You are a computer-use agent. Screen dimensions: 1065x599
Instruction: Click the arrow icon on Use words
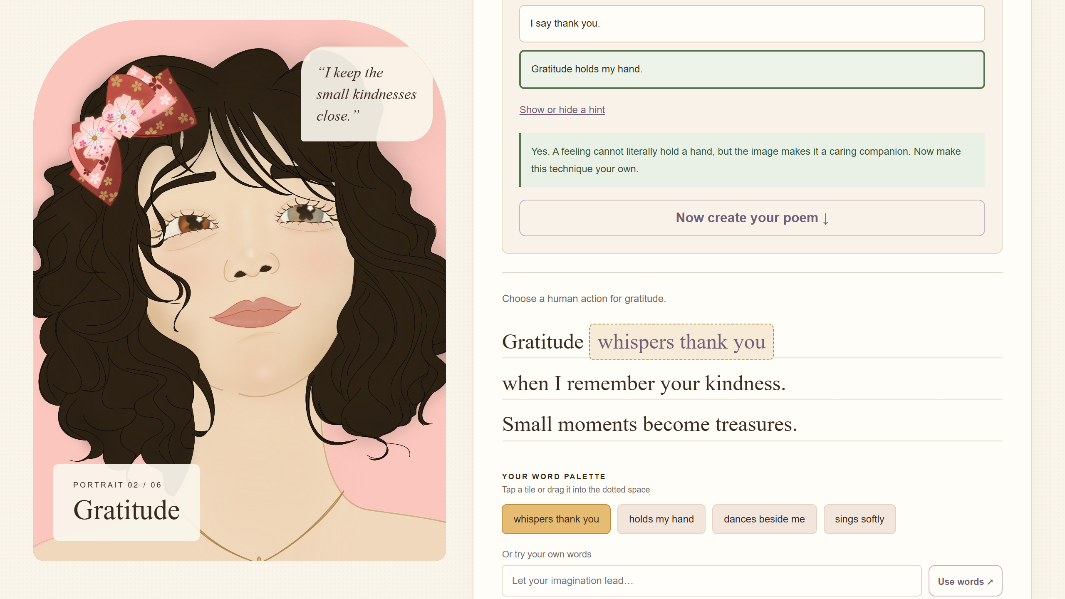pyautogui.click(x=991, y=582)
